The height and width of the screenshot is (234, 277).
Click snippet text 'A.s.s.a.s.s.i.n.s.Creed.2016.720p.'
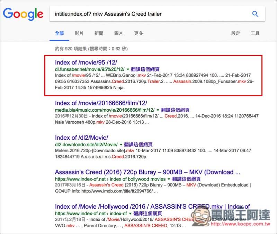[114, 157]
